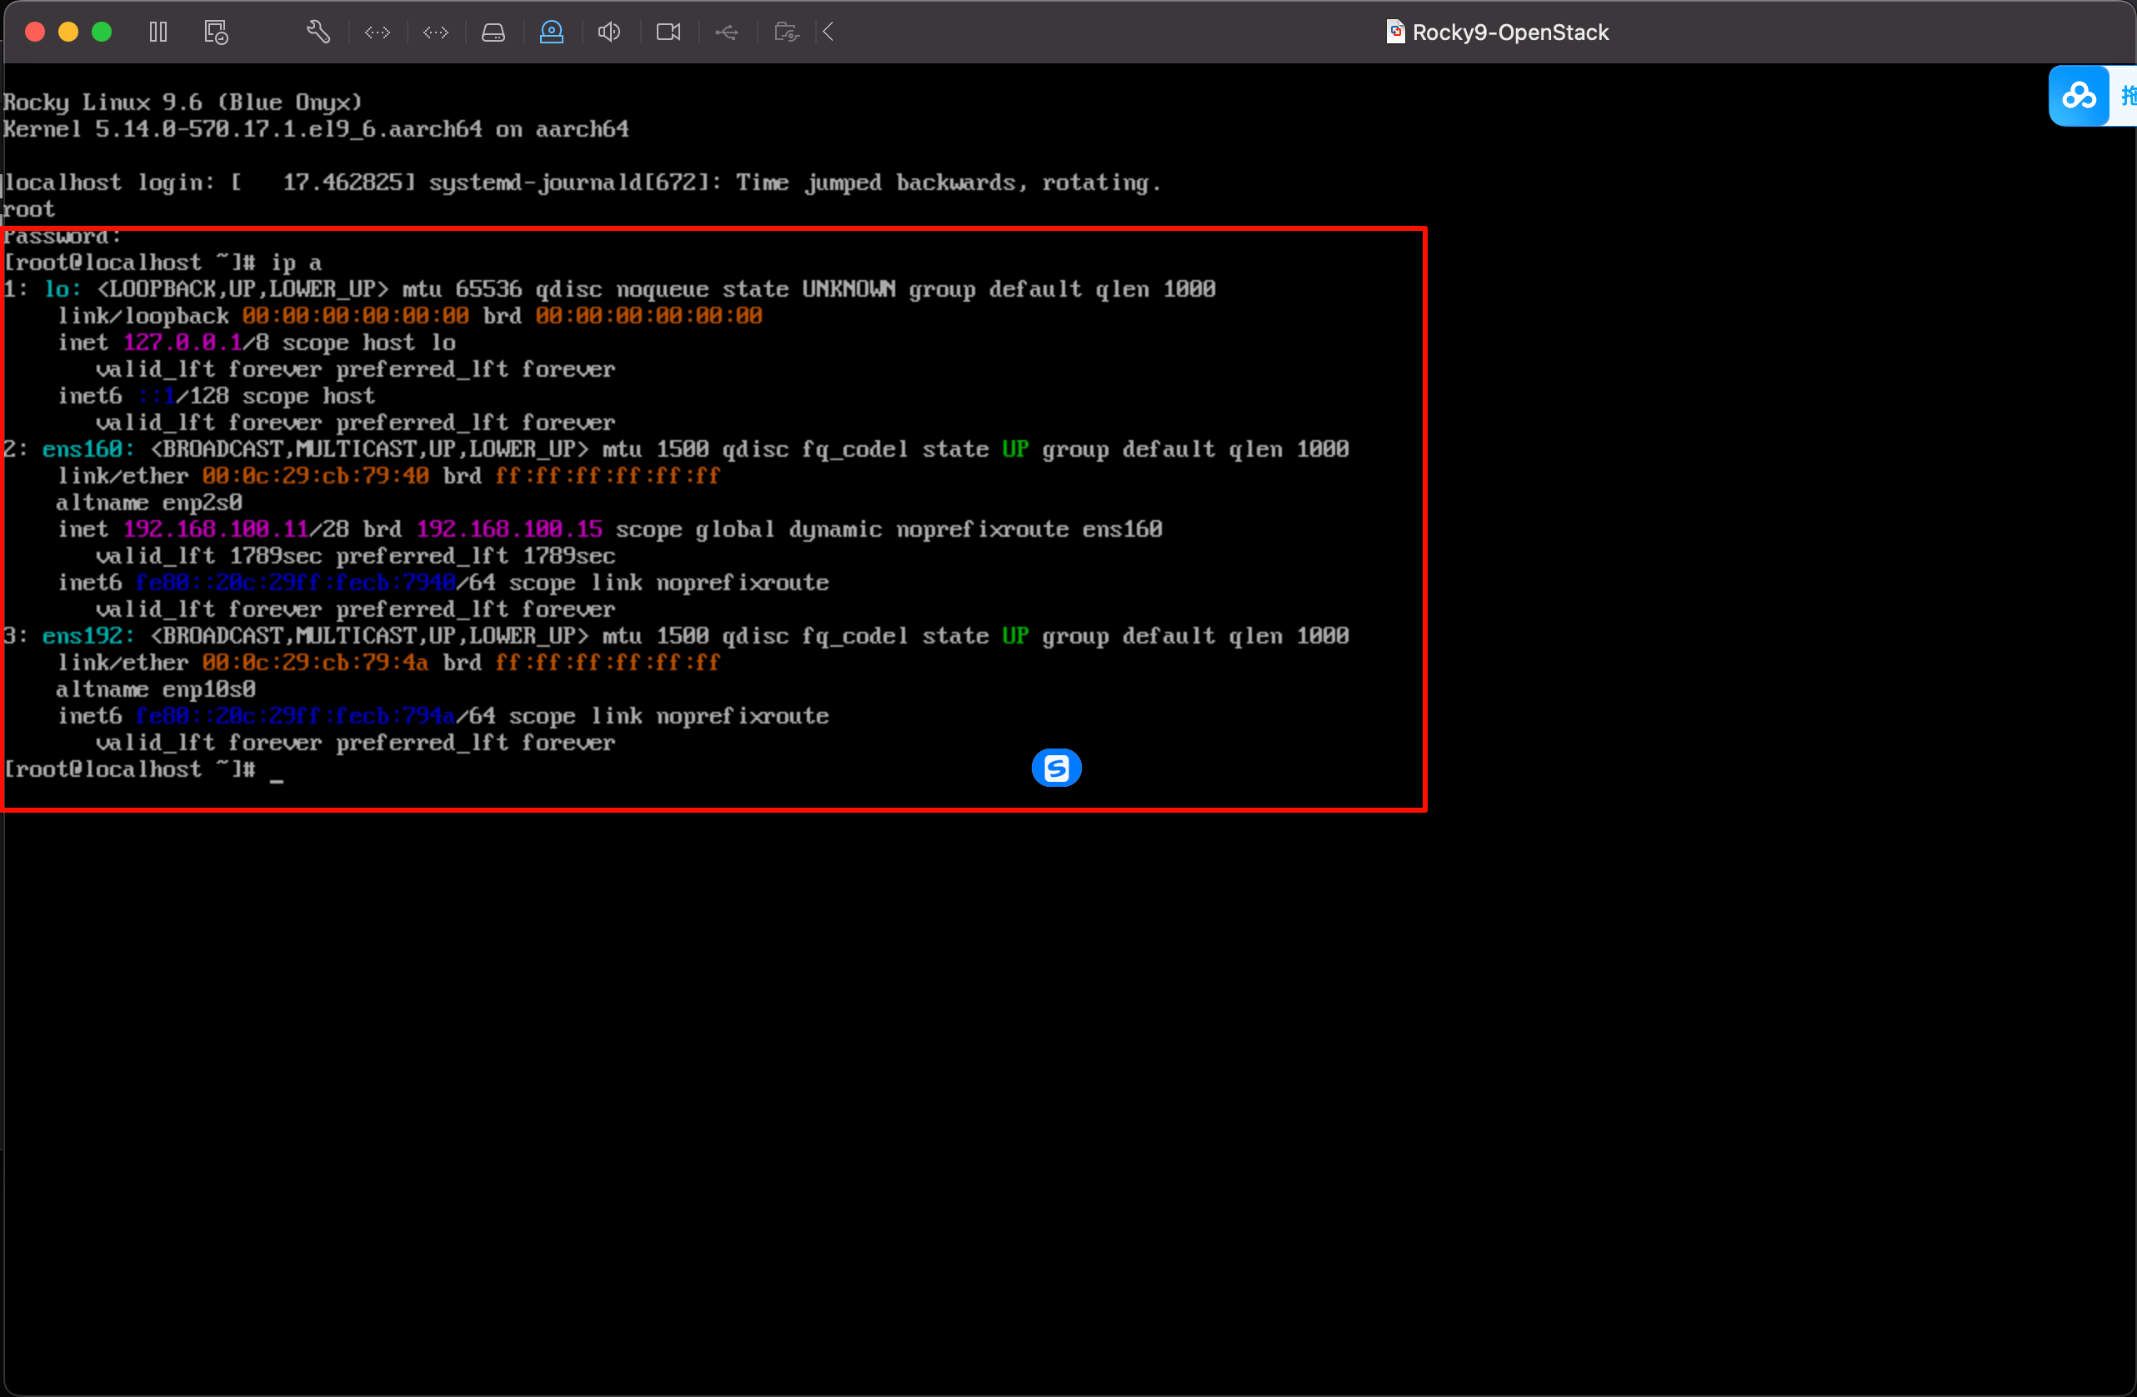Viewport: 2137px width, 1397px height.
Task: Open VM settings wrench icon
Action: point(318,33)
